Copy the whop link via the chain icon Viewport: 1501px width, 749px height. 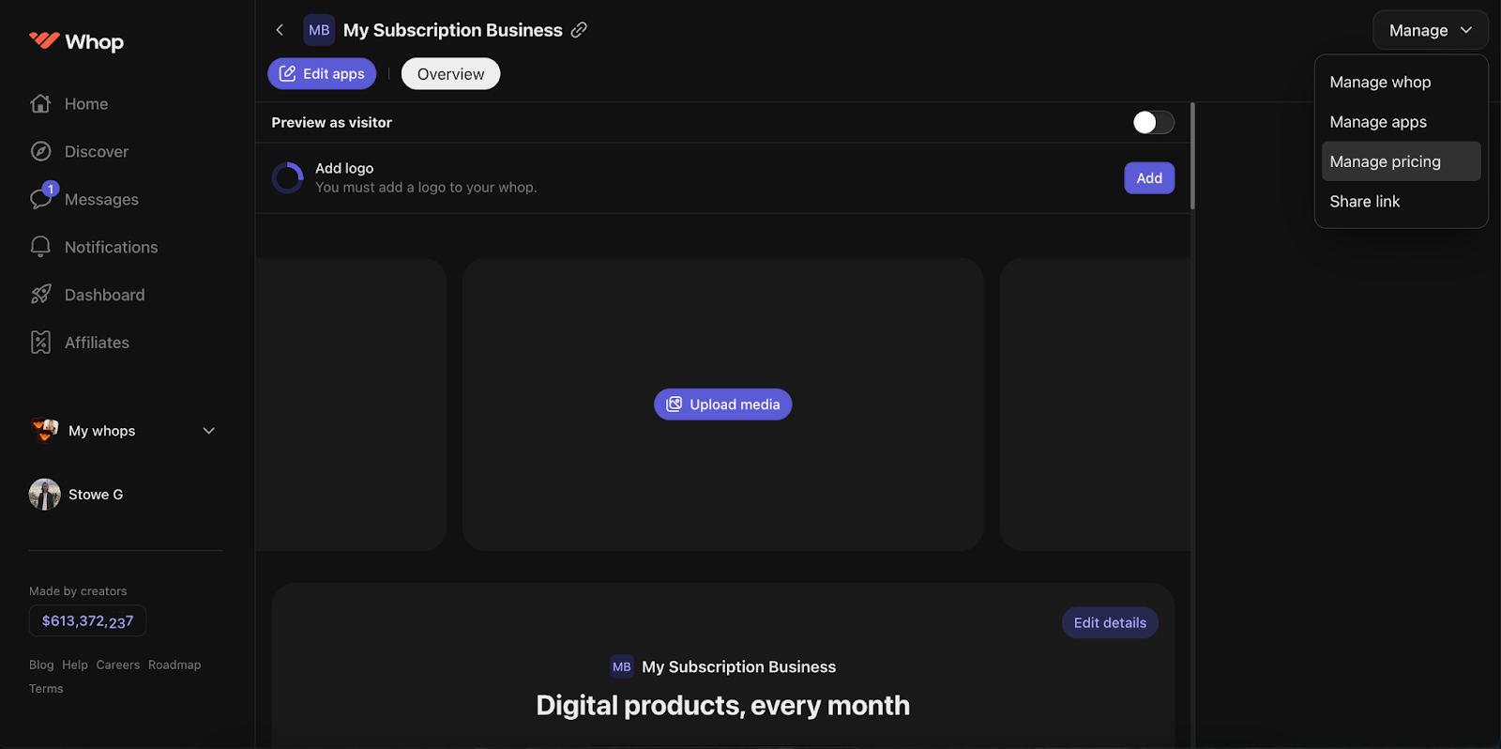(x=580, y=30)
